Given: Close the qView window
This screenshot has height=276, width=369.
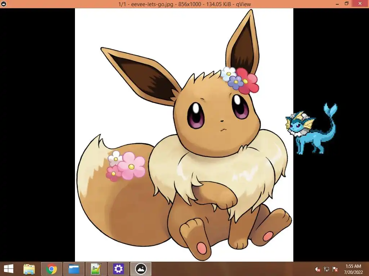Looking at the screenshot, I should click(360, 4).
